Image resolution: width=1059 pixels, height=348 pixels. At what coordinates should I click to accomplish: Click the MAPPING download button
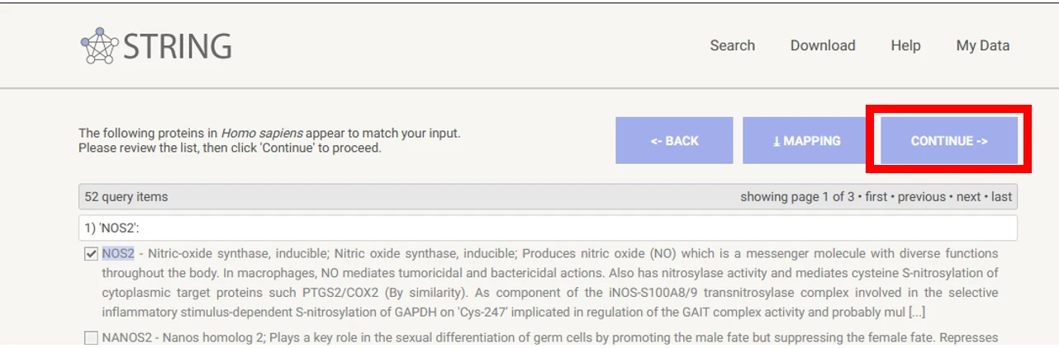coord(806,140)
